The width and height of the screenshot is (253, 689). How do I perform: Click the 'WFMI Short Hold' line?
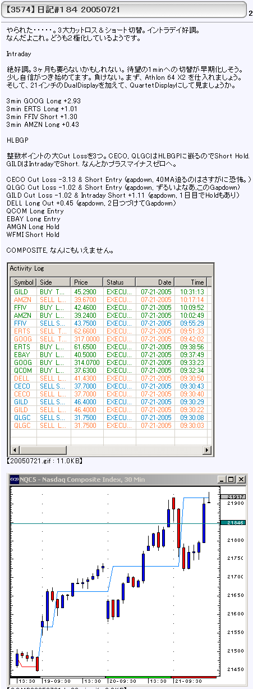coord(33,235)
